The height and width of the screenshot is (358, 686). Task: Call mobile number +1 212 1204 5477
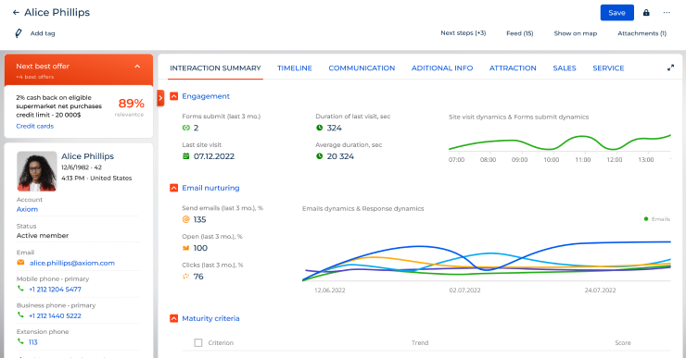55,289
